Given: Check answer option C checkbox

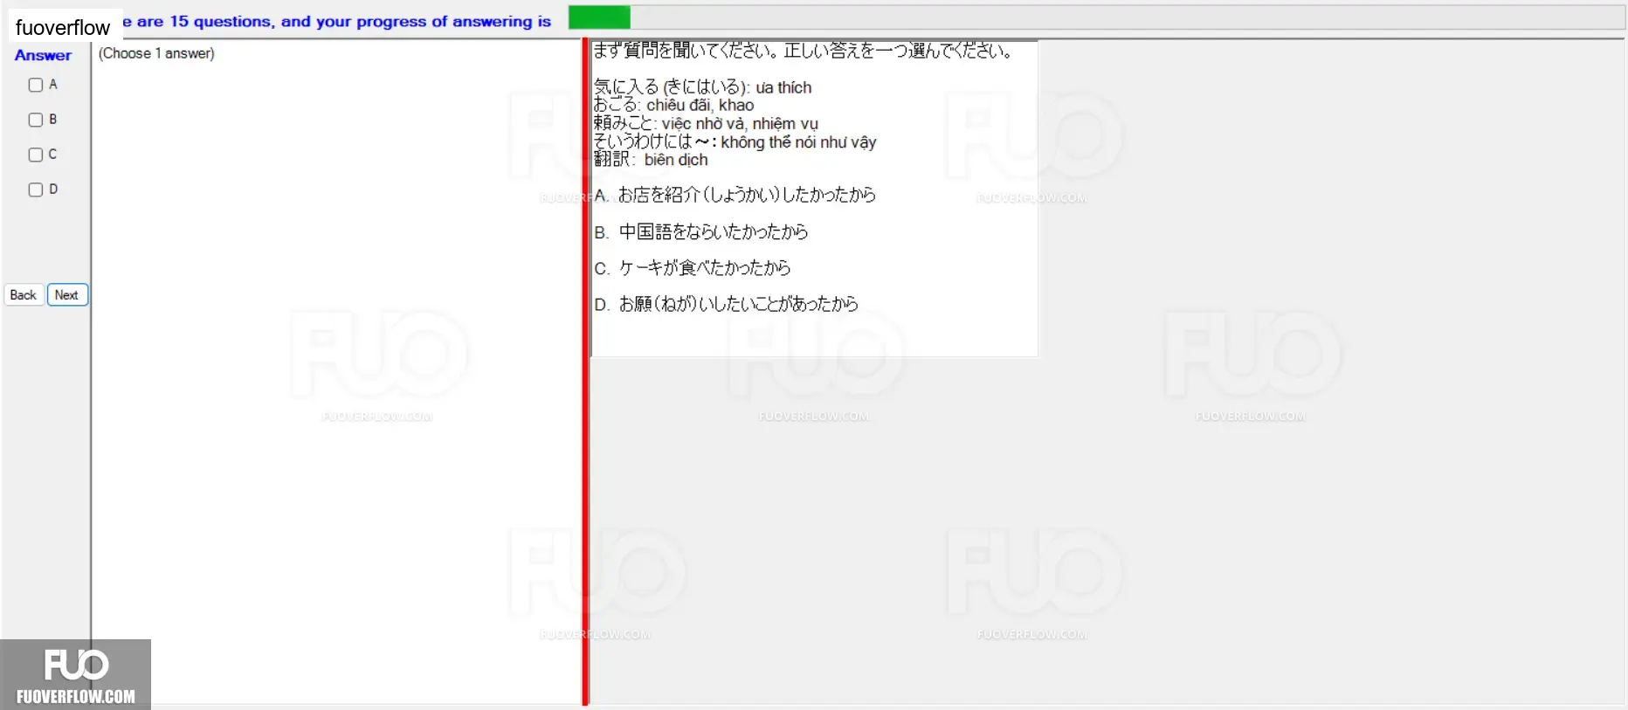Looking at the screenshot, I should (36, 155).
